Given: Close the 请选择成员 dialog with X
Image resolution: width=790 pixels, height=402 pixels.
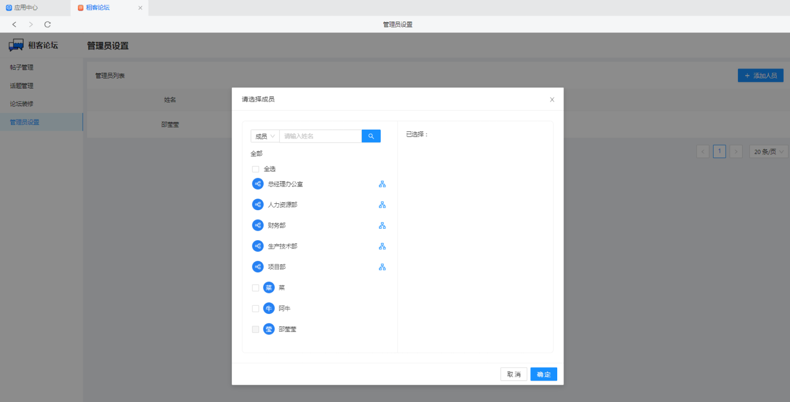Looking at the screenshot, I should pos(552,100).
